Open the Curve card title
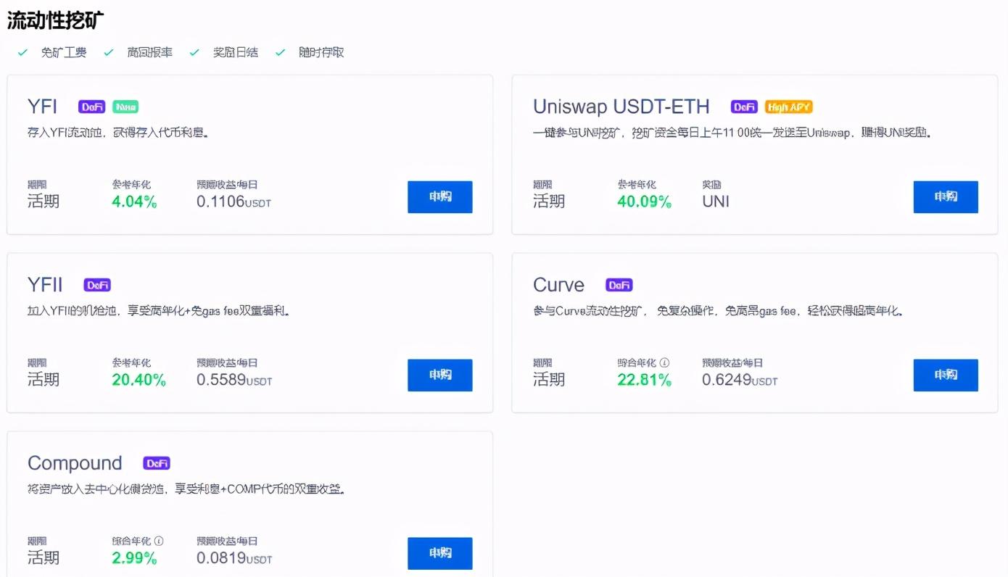The width and height of the screenshot is (1008, 577). click(558, 285)
